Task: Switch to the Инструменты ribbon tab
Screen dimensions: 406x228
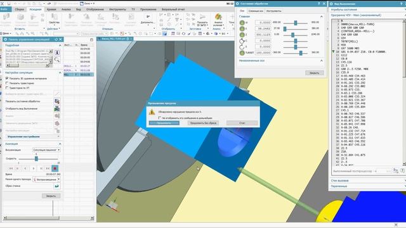Action: (x=117, y=9)
